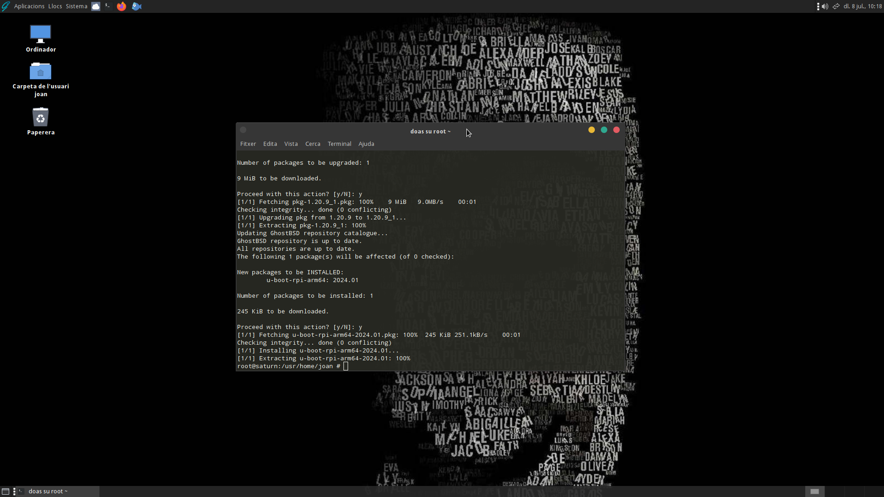Click the red close button of terminal

616,130
